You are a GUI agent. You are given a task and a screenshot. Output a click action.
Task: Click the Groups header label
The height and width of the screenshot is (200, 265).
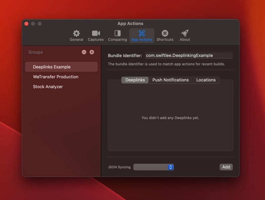pyautogui.click(x=35, y=52)
